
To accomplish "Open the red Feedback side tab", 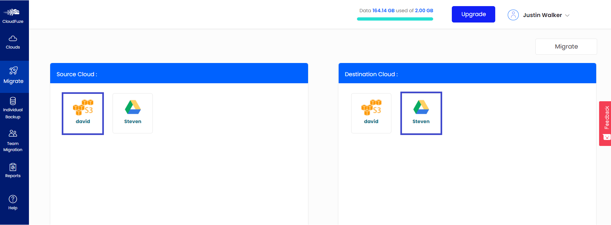I will [x=605, y=123].
